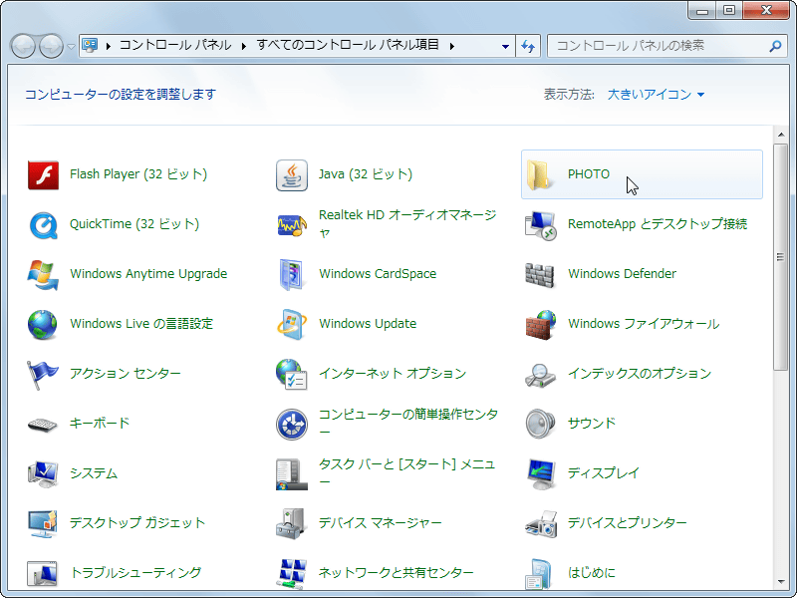Click the Network and Sharing Center icon
This screenshot has height=598, width=797.
pos(292,574)
